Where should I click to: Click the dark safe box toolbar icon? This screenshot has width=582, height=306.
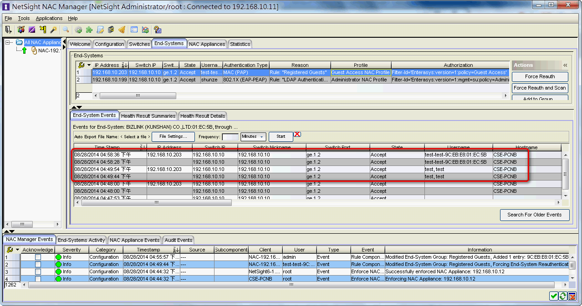111,30
